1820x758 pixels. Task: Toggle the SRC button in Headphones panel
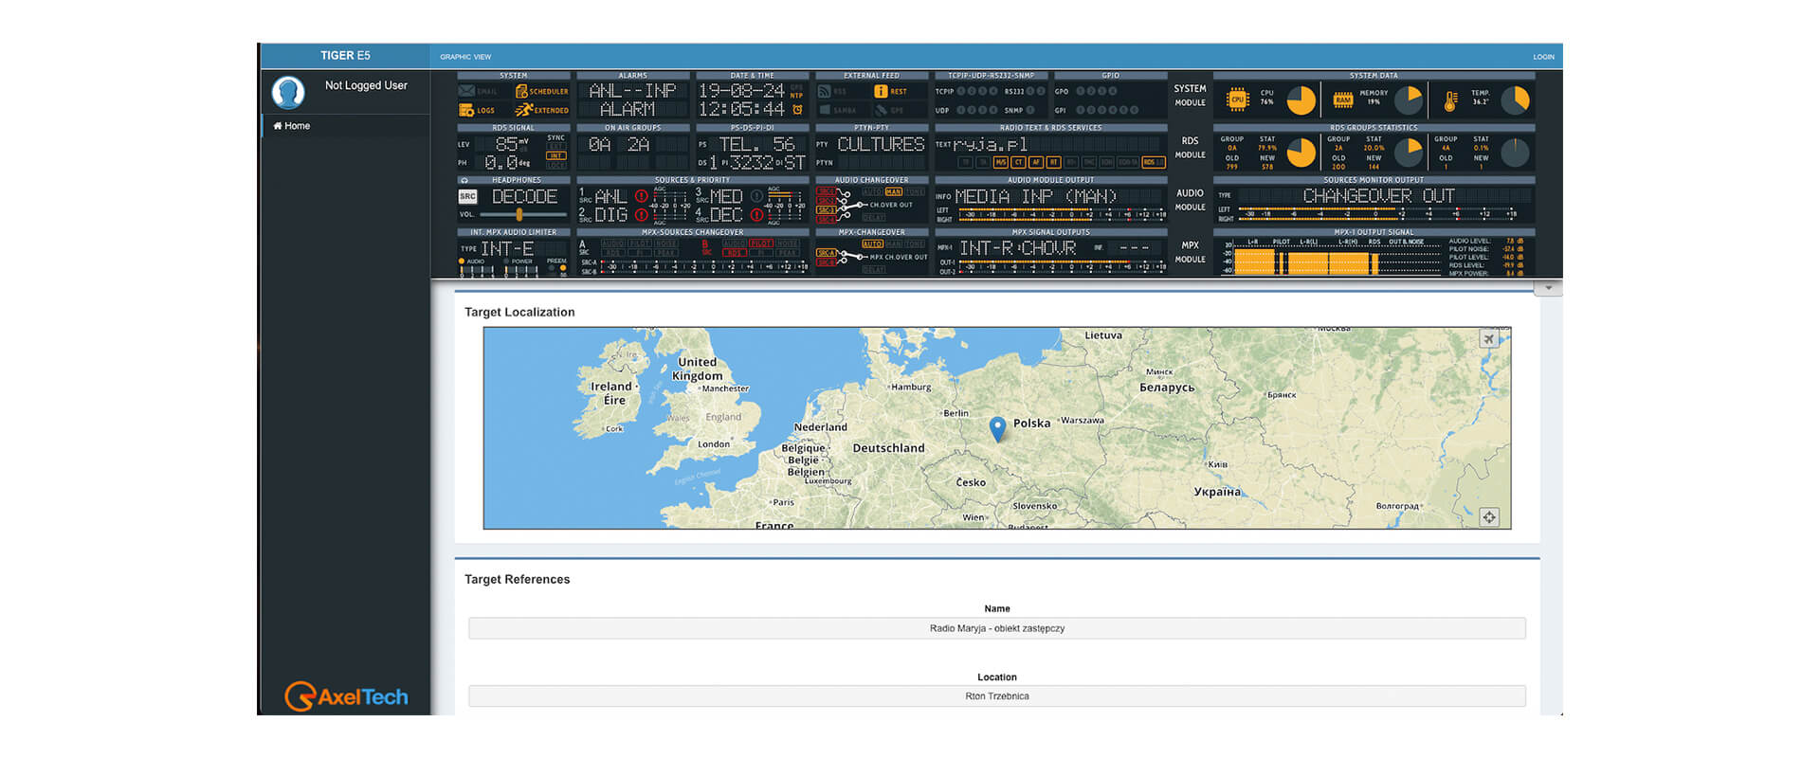[x=467, y=197]
